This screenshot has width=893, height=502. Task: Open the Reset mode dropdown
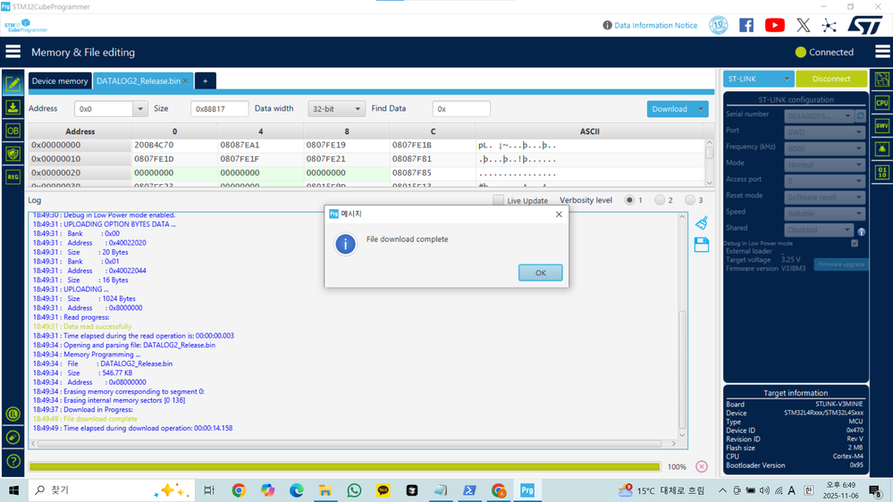[x=825, y=197]
